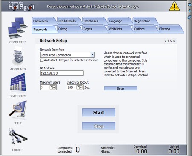Viewport: 192px width, 156px height.
Task: Enable Autostart HotSpot for selected interface
Action: [41, 60]
